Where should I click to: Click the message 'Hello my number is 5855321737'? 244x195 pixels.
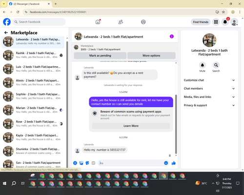click(x=104, y=150)
